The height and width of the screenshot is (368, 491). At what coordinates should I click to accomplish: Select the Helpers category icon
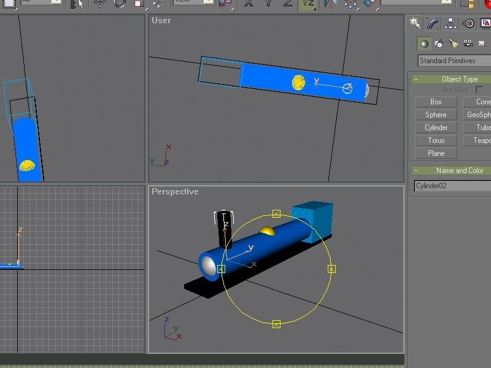tap(482, 44)
